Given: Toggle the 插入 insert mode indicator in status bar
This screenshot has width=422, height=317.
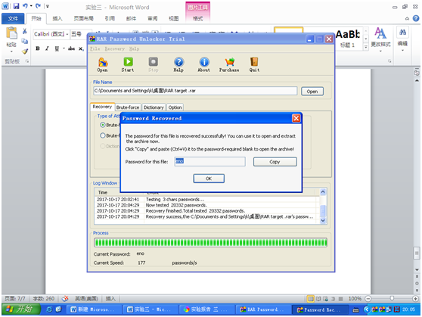Looking at the screenshot, I should (110, 299).
